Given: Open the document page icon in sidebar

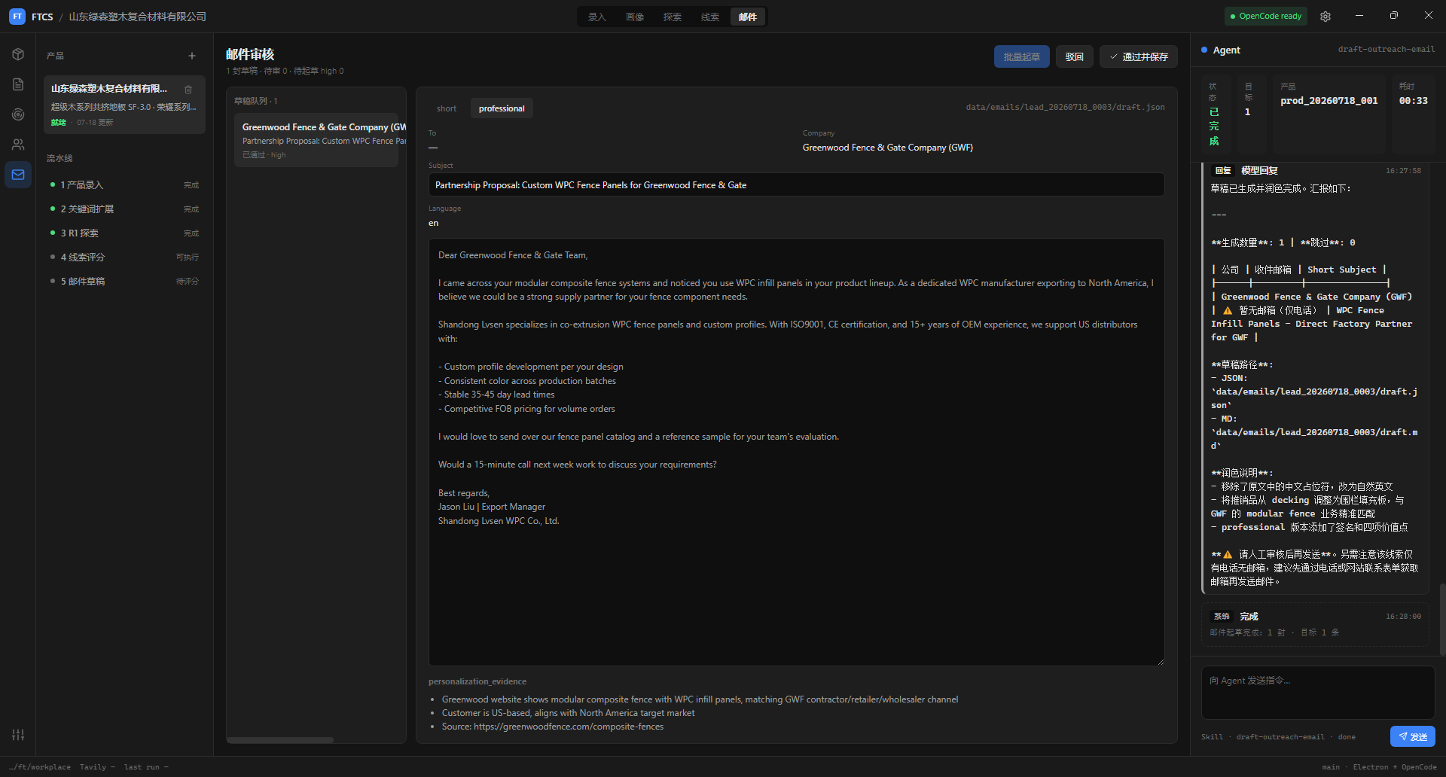Looking at the screenshot, I should coord(18,84).
